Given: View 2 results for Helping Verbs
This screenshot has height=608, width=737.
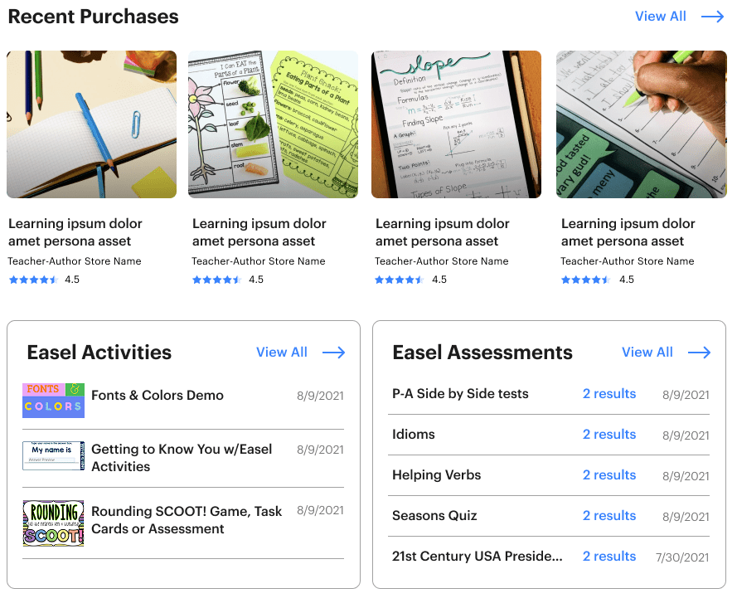Looking at the screenshot, I should [609, 475].
